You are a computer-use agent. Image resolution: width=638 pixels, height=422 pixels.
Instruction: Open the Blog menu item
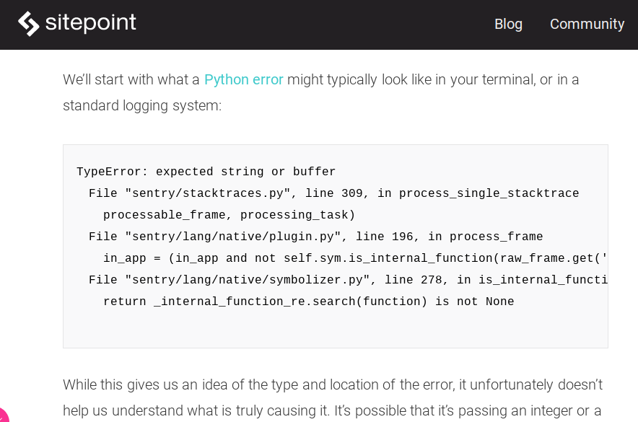click(508, 24)
